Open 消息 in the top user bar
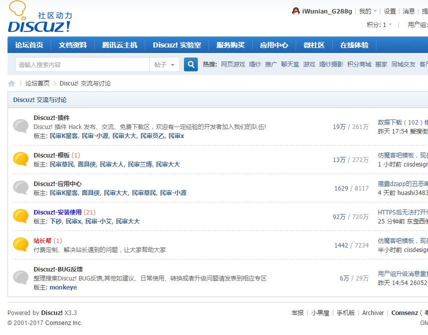The width and height of the screenshot is (428, 335). click(408, 11)
